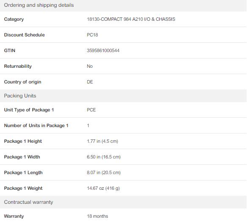Click the Ordering and shipping details header

124,5
